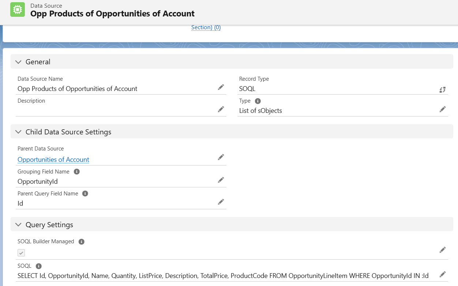This screenshot has height=286, width=458.
Task: Show info for SOQL Builder Managed
Action: [82, 241]
